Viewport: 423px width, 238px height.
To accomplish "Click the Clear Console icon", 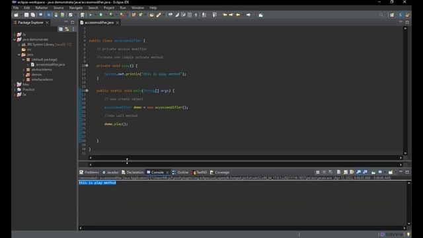I will [338, 172].
